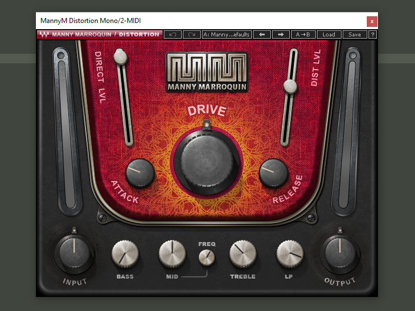Image resolution: width=415 pixels, height=311 pixels.
Task: Click the input meter clip LED
Action: [x=61, y=55]
